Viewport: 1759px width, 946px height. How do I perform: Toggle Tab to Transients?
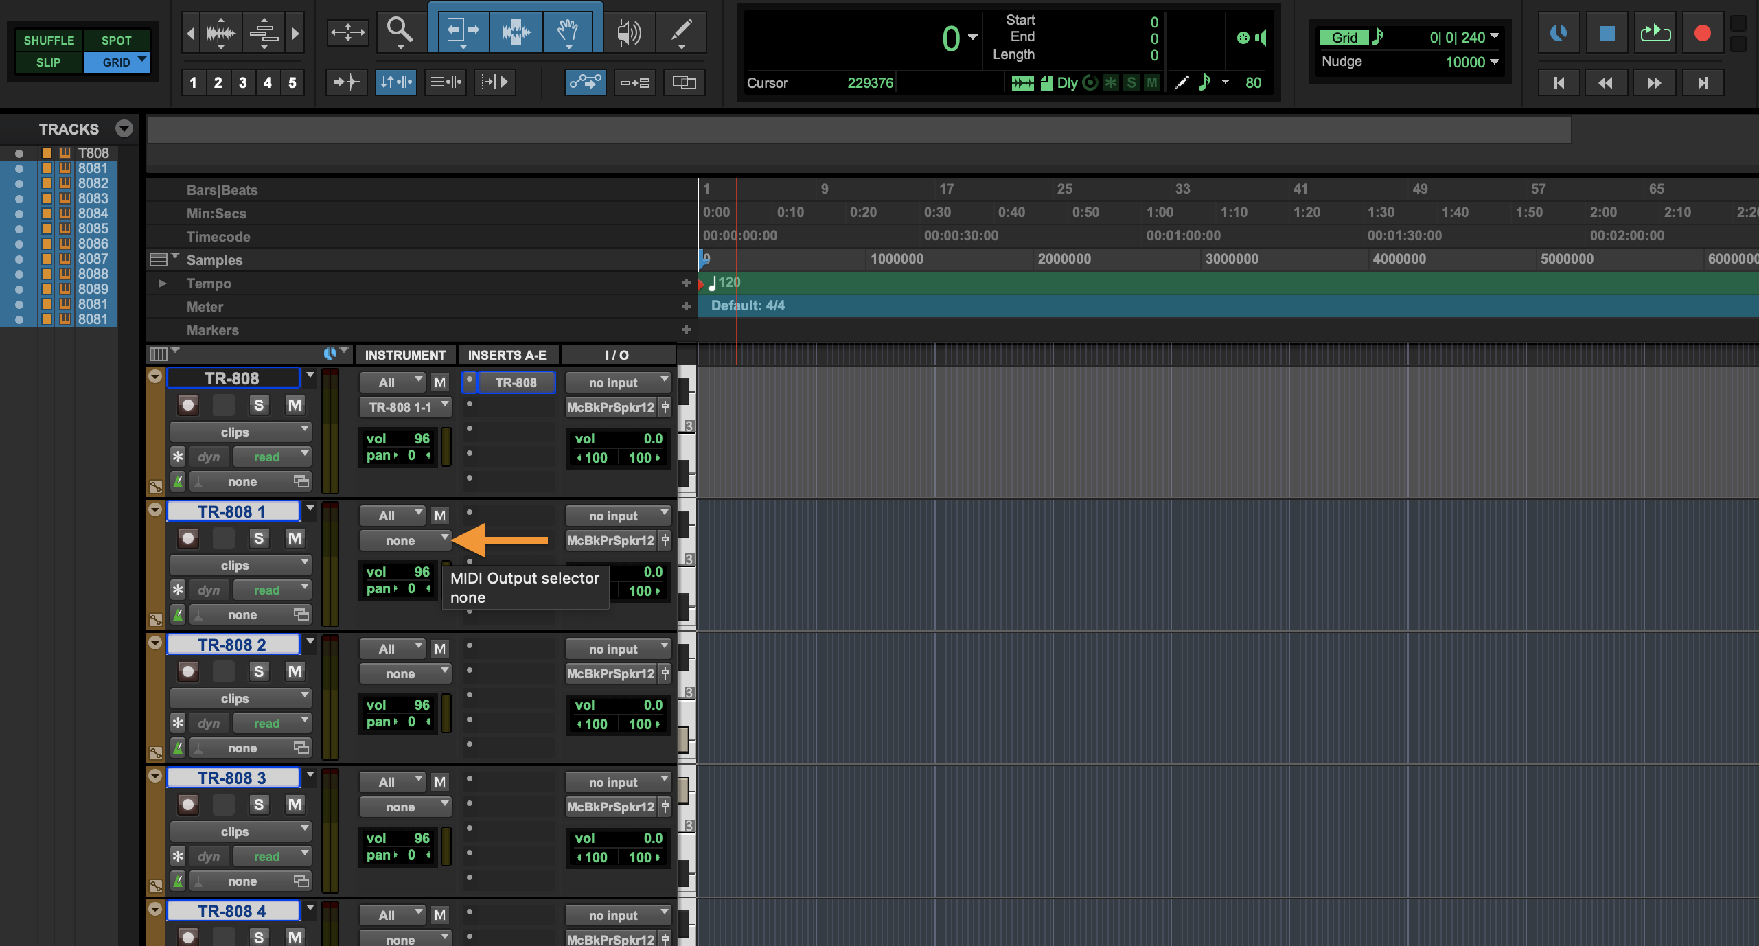click(x=346, y=82)
